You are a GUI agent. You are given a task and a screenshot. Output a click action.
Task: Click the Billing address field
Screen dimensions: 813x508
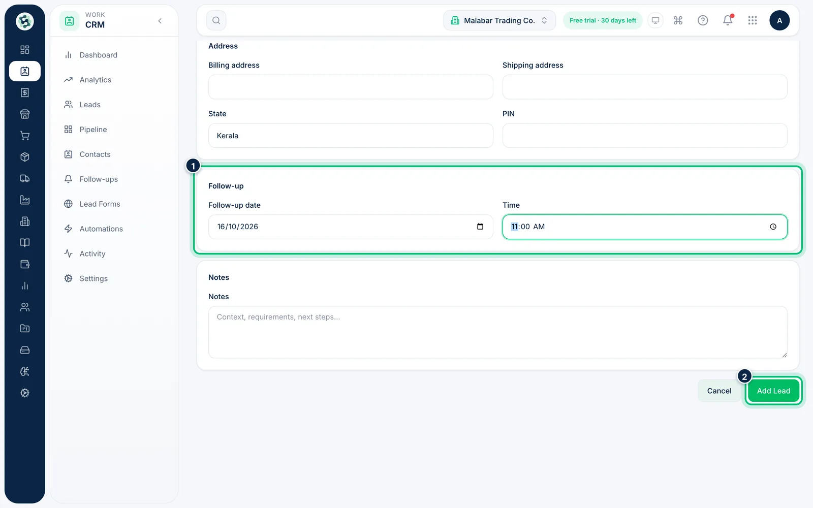click(351, 87)
